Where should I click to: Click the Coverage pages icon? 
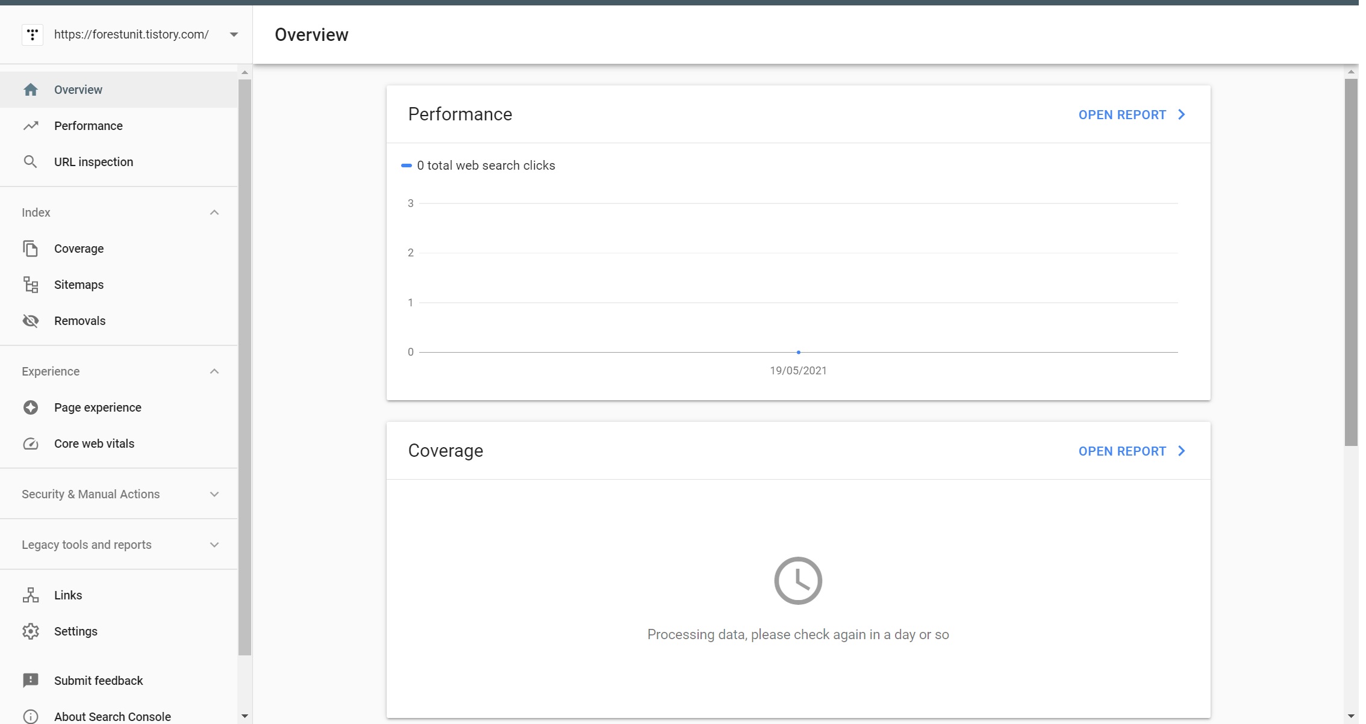pyautogui.click(x=31, y=249)
